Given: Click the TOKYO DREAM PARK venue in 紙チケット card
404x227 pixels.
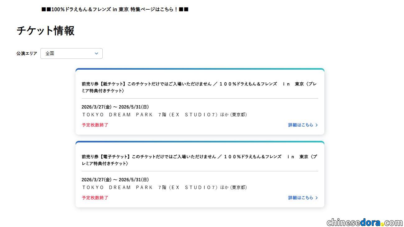Looking at the screenshot, I should click(164, 115).
